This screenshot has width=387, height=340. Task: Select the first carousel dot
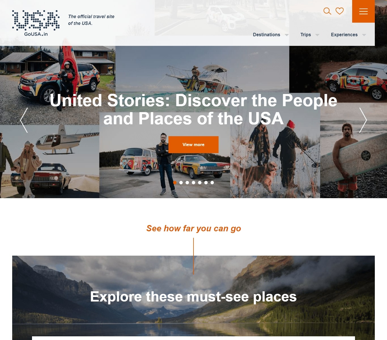click(175, 183)
